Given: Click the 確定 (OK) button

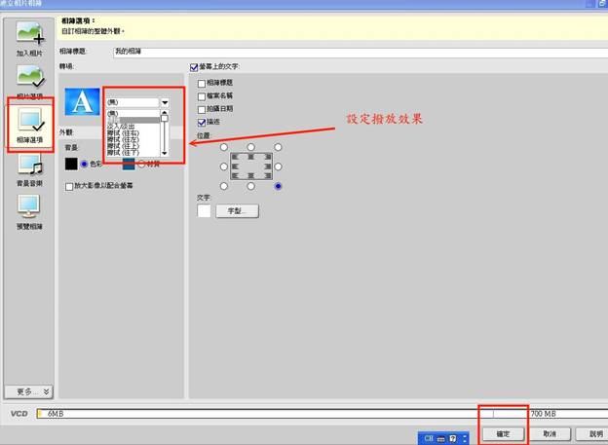Looking at the screenshot, I should 503,433.
